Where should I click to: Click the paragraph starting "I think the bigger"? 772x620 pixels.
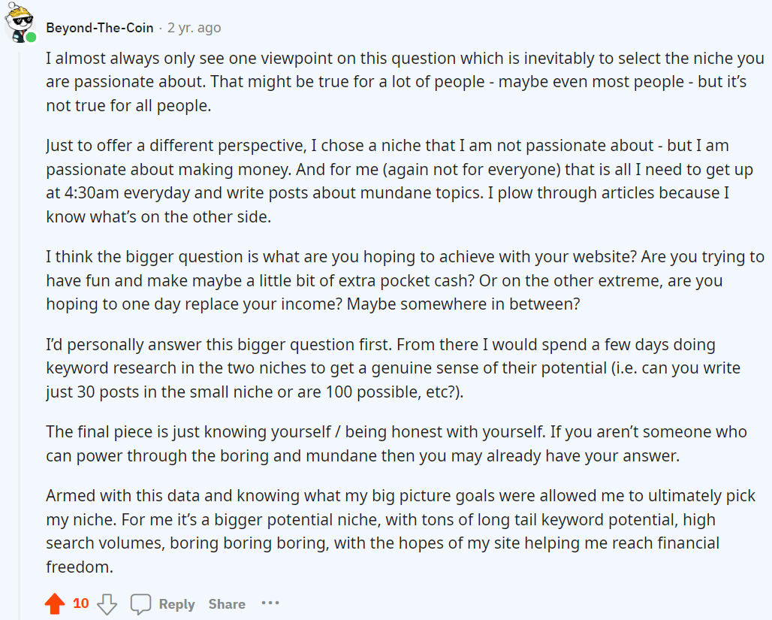pos(405,280)
